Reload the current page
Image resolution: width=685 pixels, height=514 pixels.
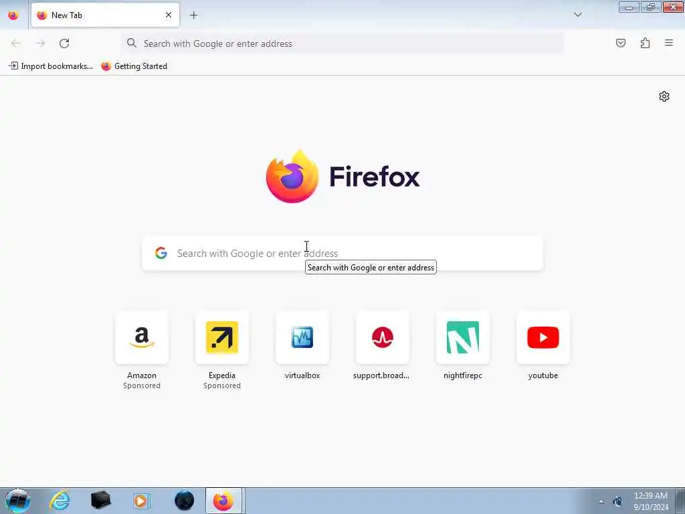point(64,44)
